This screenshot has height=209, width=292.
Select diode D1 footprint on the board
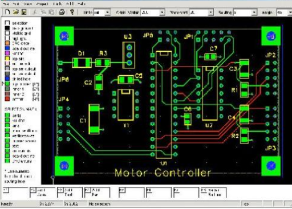(82, 63)
